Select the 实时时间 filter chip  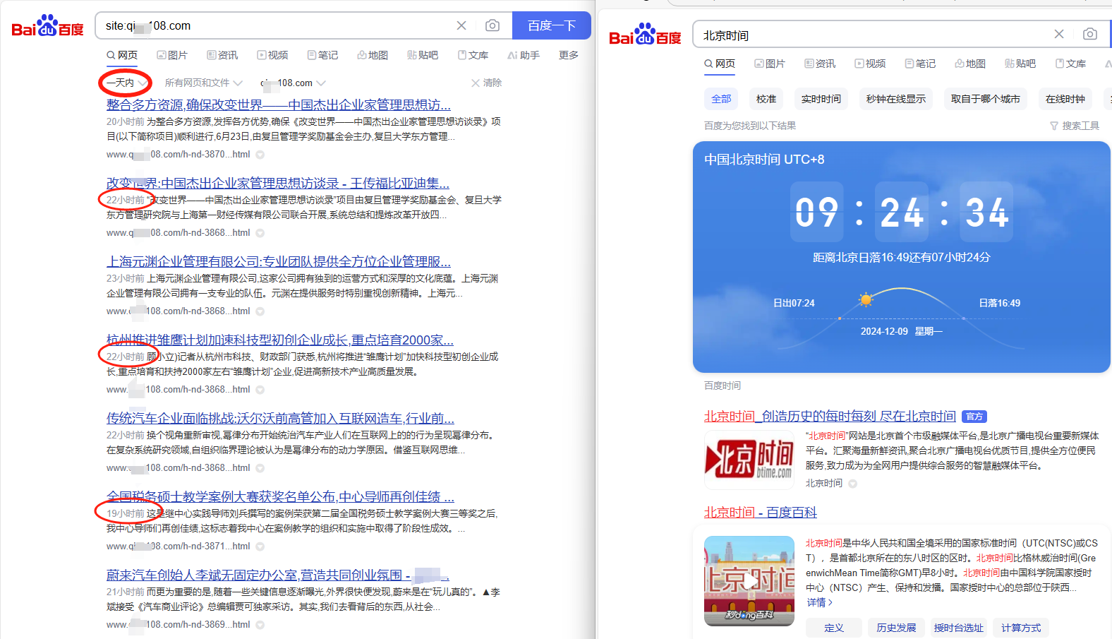pos(821,99)
